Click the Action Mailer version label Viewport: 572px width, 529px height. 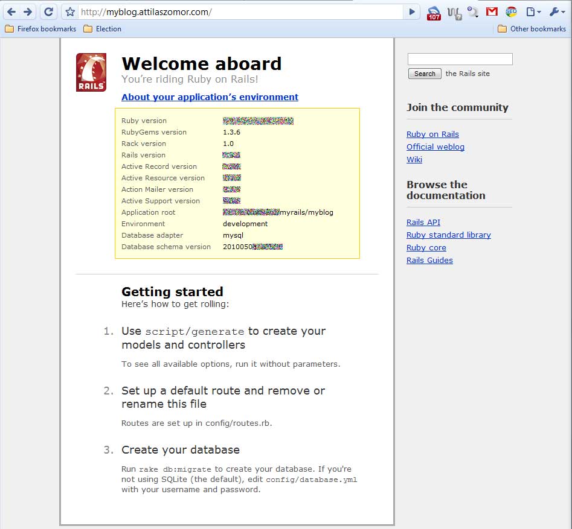coord(157,189)
